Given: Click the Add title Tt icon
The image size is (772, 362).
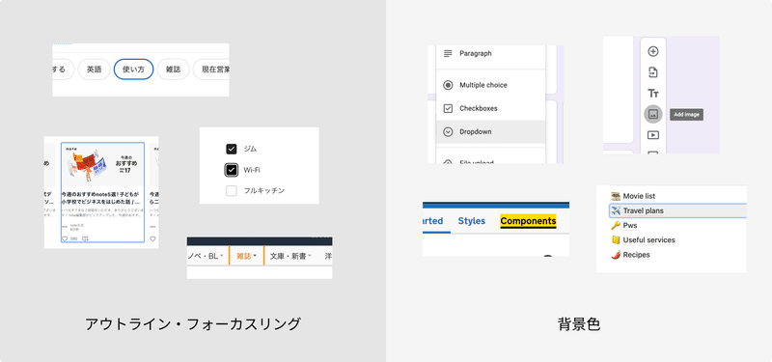Looking at the screenshot, I should pos(653,93).
